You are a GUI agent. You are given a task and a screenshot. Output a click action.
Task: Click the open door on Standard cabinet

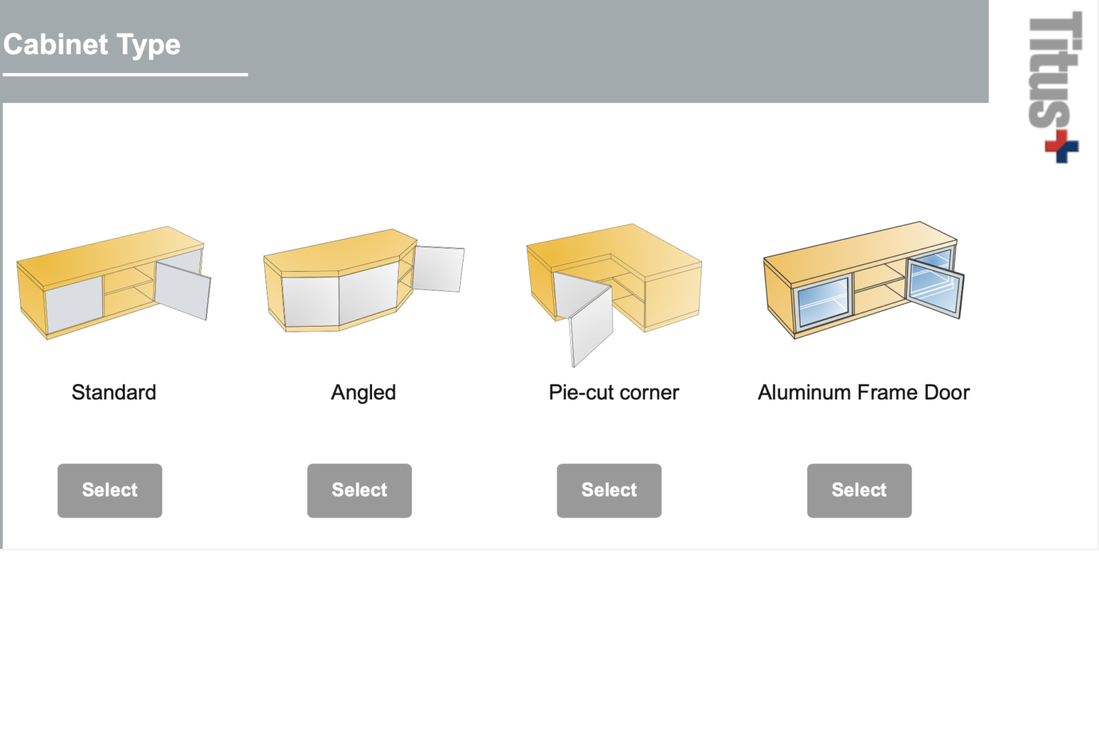pyautogui.click(x=183, y=290)
